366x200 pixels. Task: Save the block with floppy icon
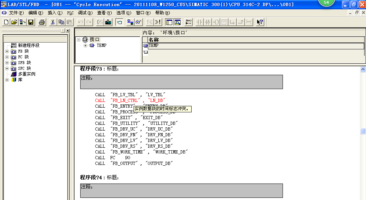[30, 22]
